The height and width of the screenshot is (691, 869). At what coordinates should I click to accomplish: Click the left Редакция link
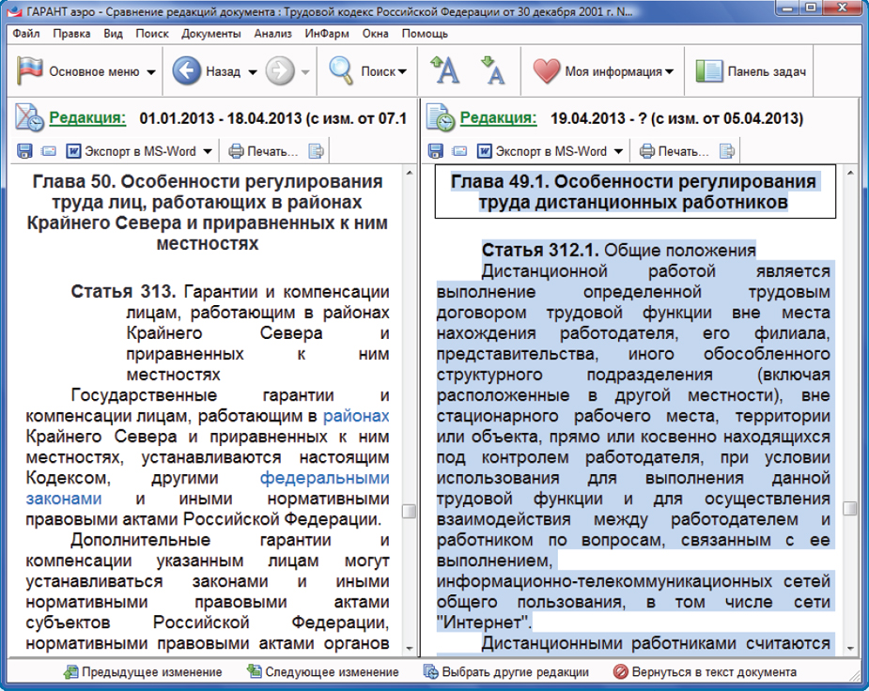point(87,118)
